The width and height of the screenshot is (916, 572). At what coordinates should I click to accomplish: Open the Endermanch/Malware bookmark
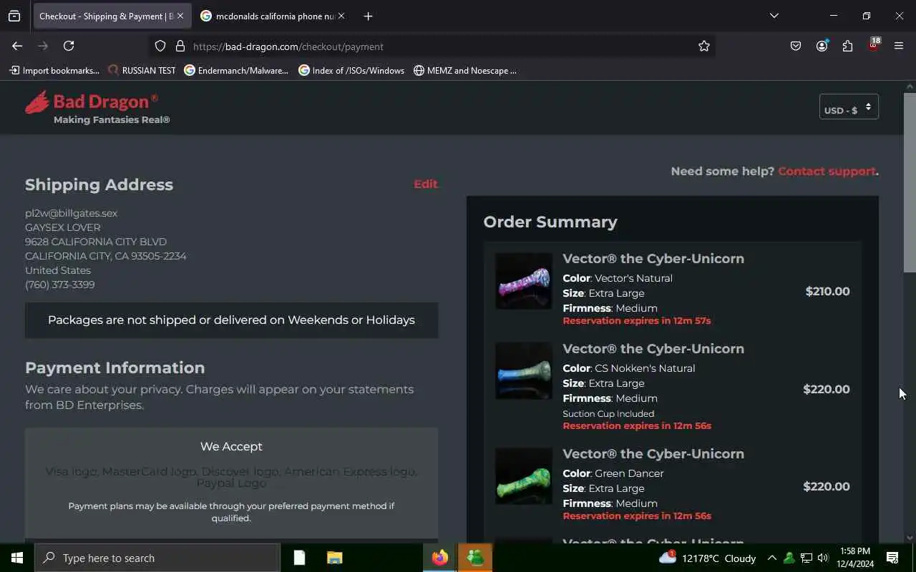click(236, 70)
